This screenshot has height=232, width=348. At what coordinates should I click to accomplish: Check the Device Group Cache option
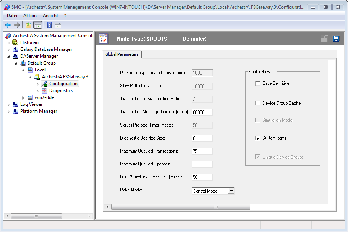pyautogui.click(x=258, y=103)
